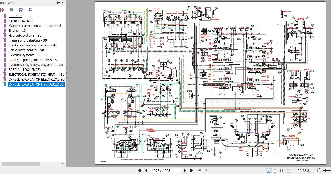Image resolution: width=331 pixels, height=174 pixels.
Task: Jump to the last page
Action: pos(191,170)
